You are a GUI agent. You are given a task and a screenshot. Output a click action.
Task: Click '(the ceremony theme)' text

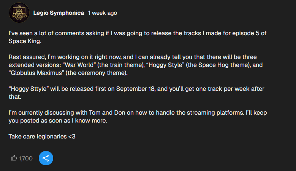(x=97, y=73)
